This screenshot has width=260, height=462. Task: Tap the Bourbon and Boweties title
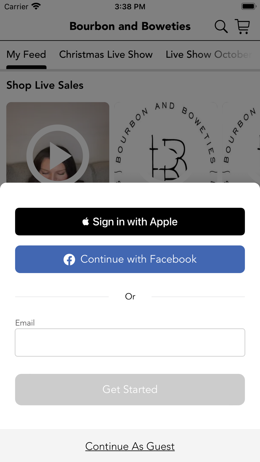pyautogui.click(x=130, y=26)
